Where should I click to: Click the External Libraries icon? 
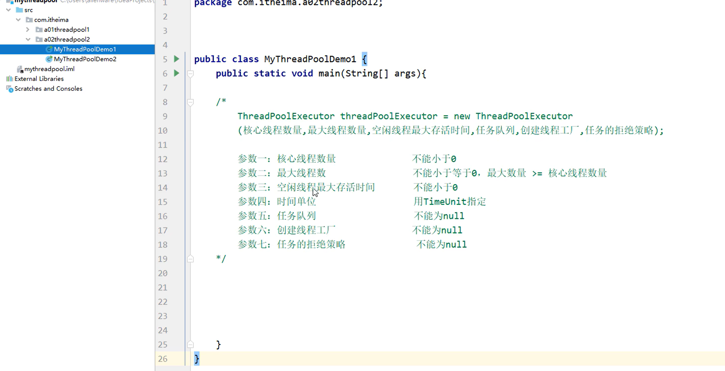9,78
